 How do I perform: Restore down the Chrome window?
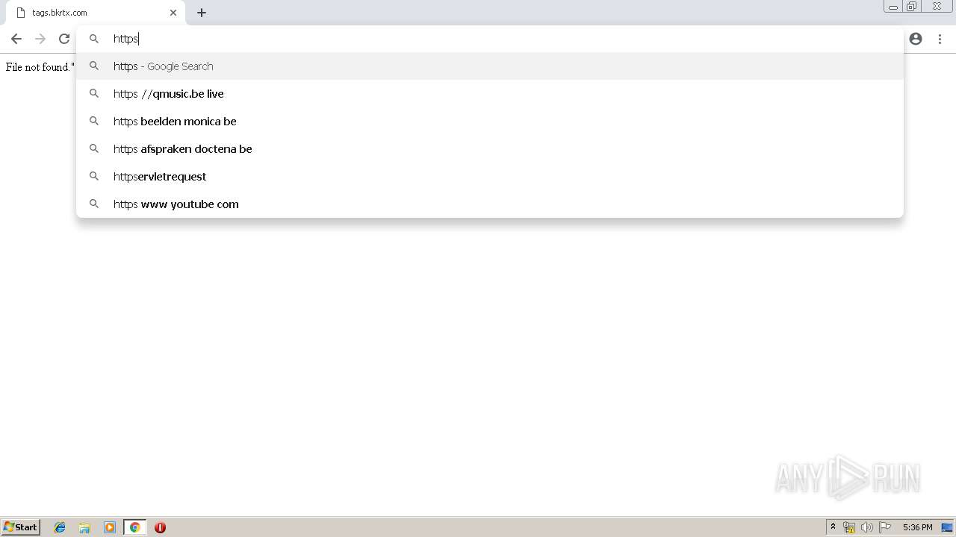(912, 7)
